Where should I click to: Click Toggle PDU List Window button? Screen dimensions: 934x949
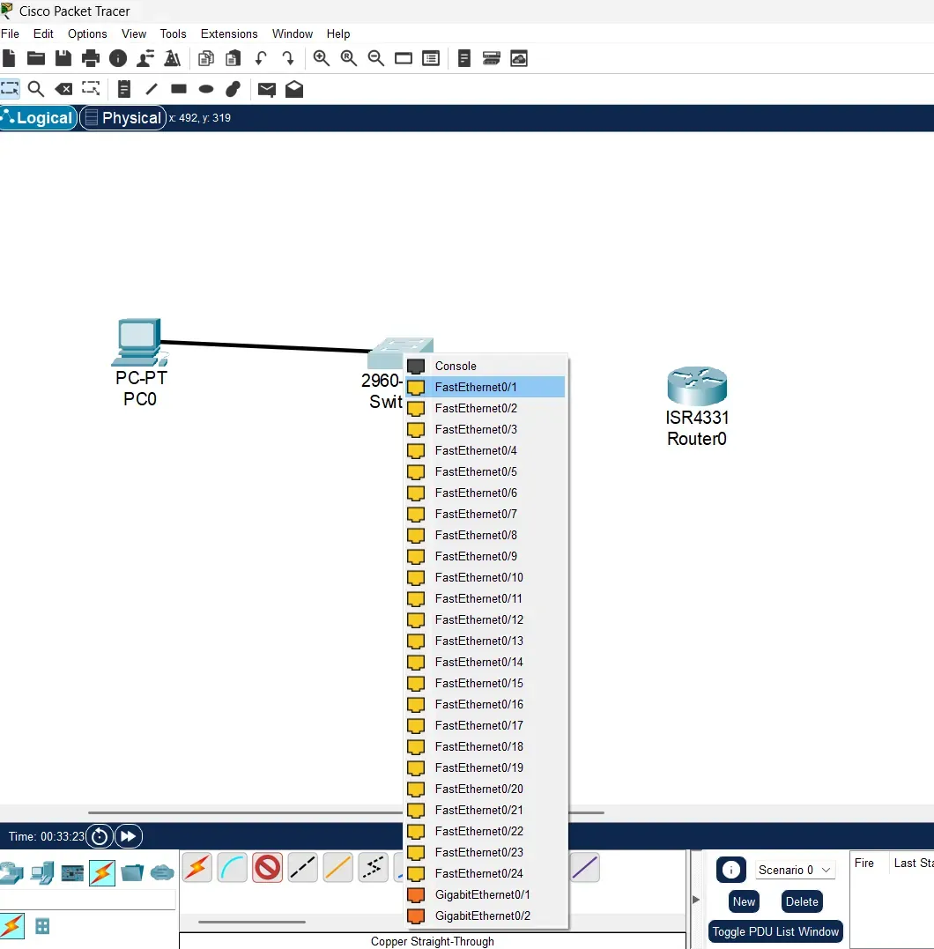(x=775, y=931)
